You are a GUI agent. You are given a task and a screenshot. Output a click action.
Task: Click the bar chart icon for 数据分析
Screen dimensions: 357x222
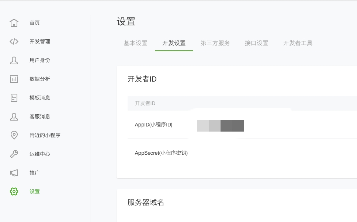pyautogui.click(x=14, y=79)
